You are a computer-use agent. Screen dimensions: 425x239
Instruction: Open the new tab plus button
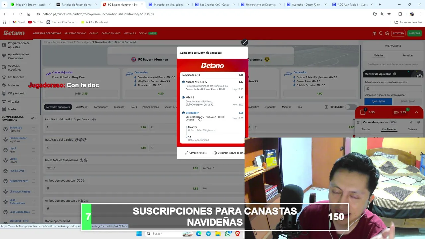coord(380,5)
